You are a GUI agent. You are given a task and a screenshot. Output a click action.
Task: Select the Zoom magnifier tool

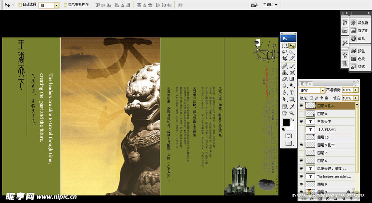click(292, 113)
